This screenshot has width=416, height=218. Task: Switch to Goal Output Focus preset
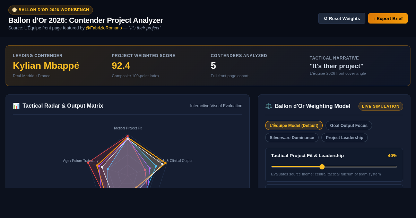click(x=349, y=126)
